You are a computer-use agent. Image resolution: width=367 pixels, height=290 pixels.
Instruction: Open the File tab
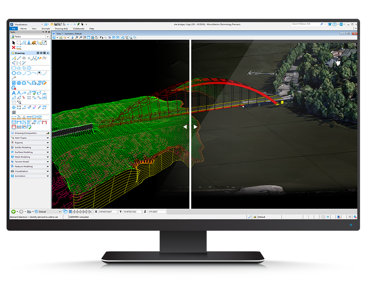13,29
